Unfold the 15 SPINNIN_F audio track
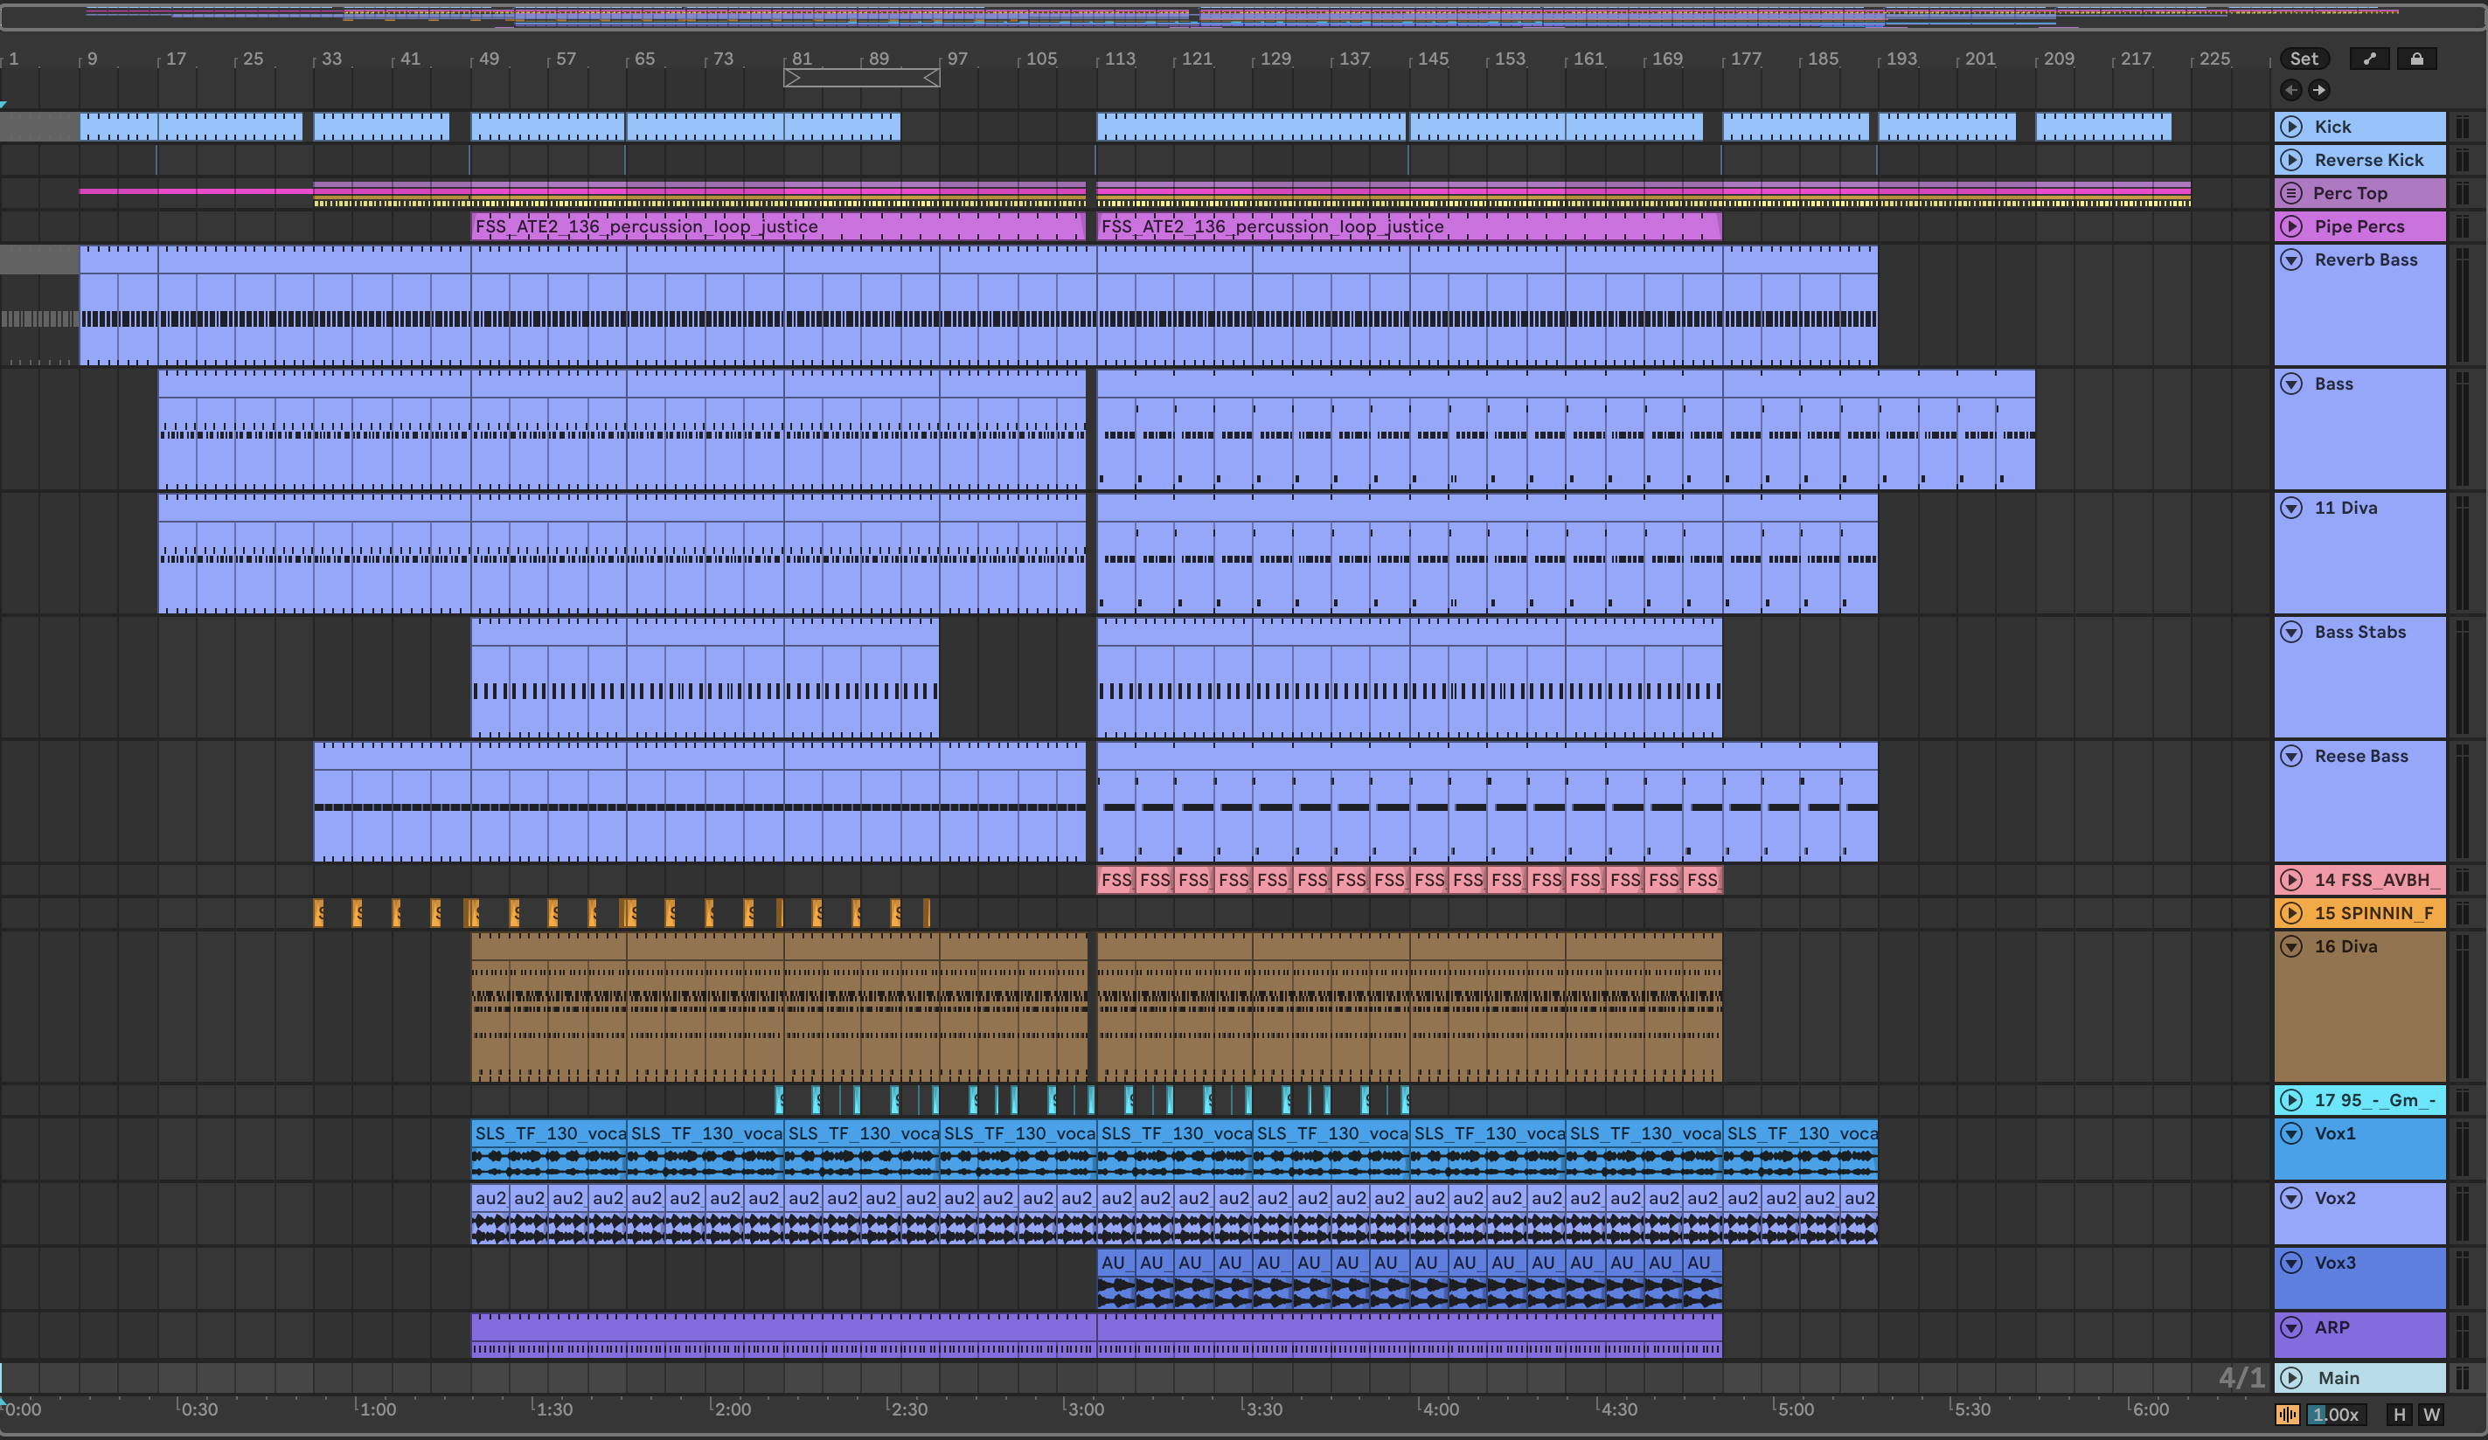Image resolution: width=2488 pixels, height=1440 pixels. tap(2291, 913)
